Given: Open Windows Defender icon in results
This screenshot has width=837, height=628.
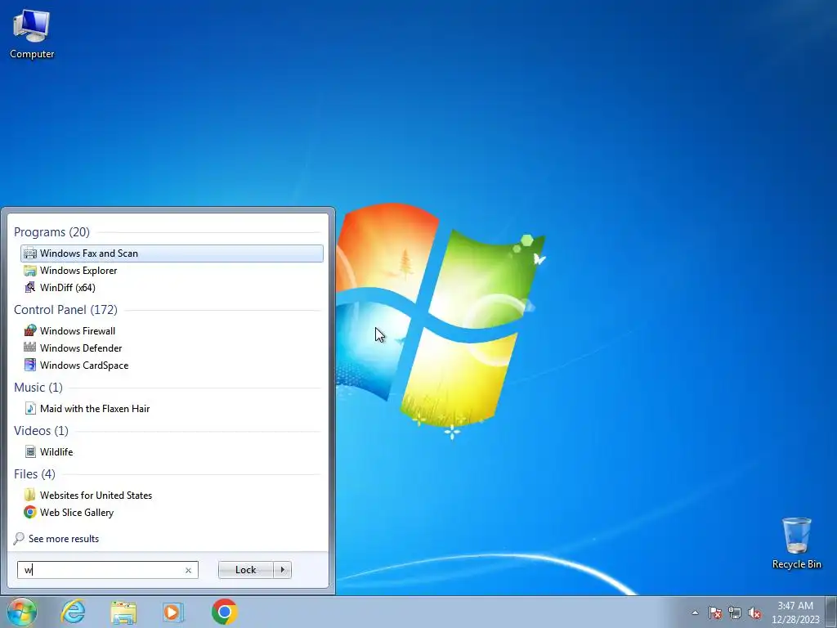Looking at the screenshot, I should coord(30,348).
